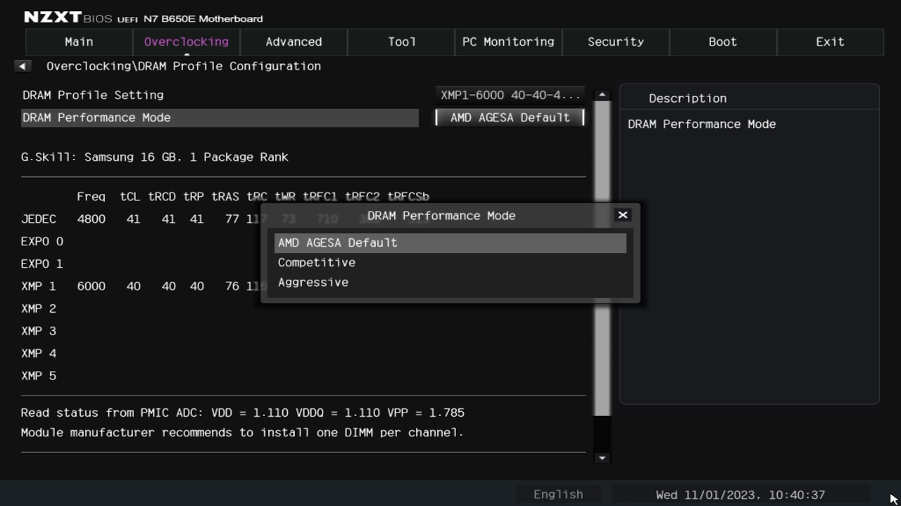Open the Security tab
Image resolution: width=901 pixels, height=506 pixels.
[x=616, y=42]
